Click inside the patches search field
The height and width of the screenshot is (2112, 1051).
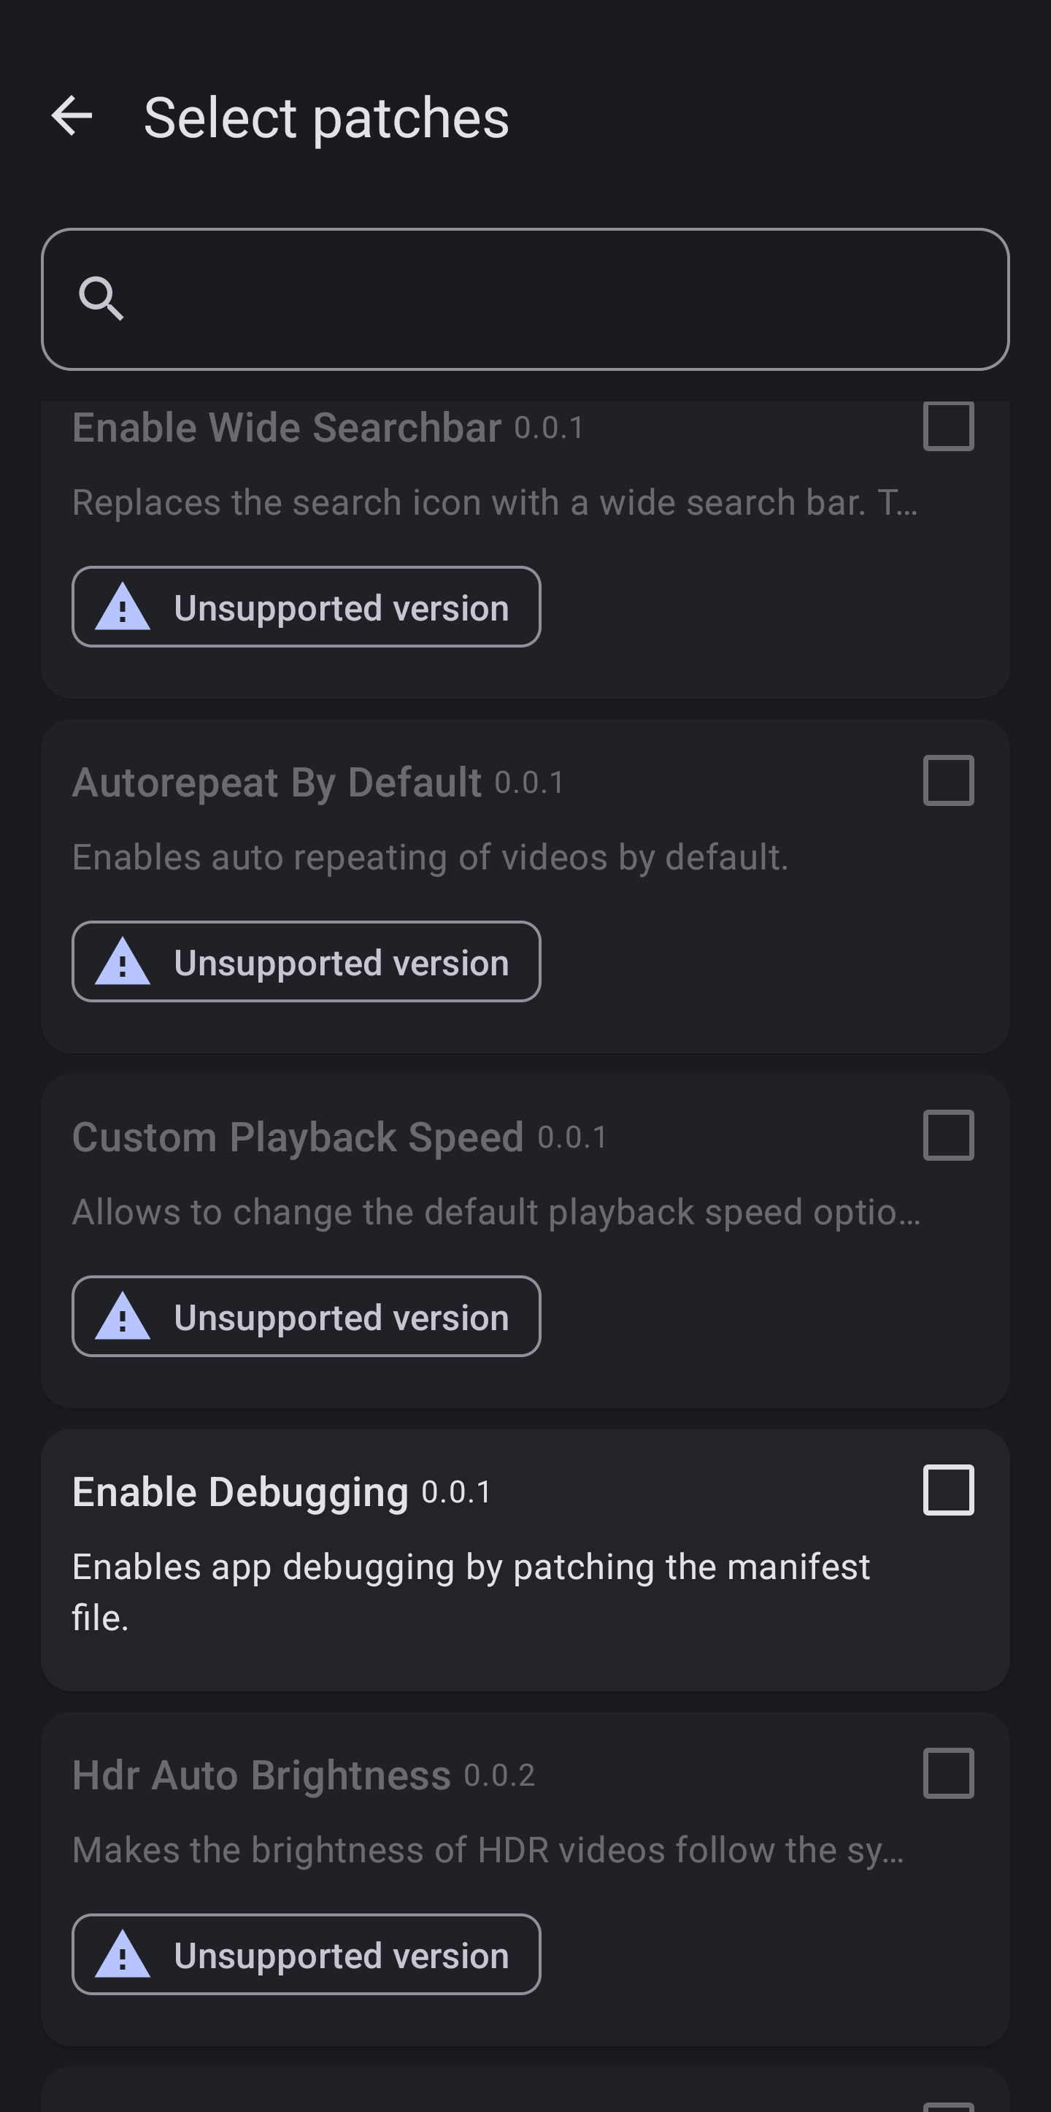point(525,299)
